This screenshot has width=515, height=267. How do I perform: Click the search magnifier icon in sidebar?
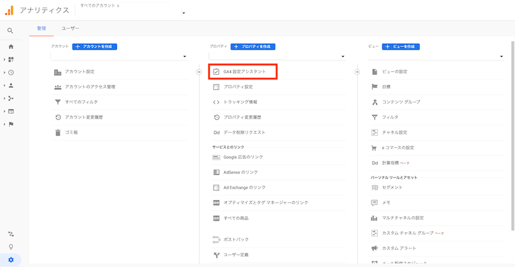point(10,30)
